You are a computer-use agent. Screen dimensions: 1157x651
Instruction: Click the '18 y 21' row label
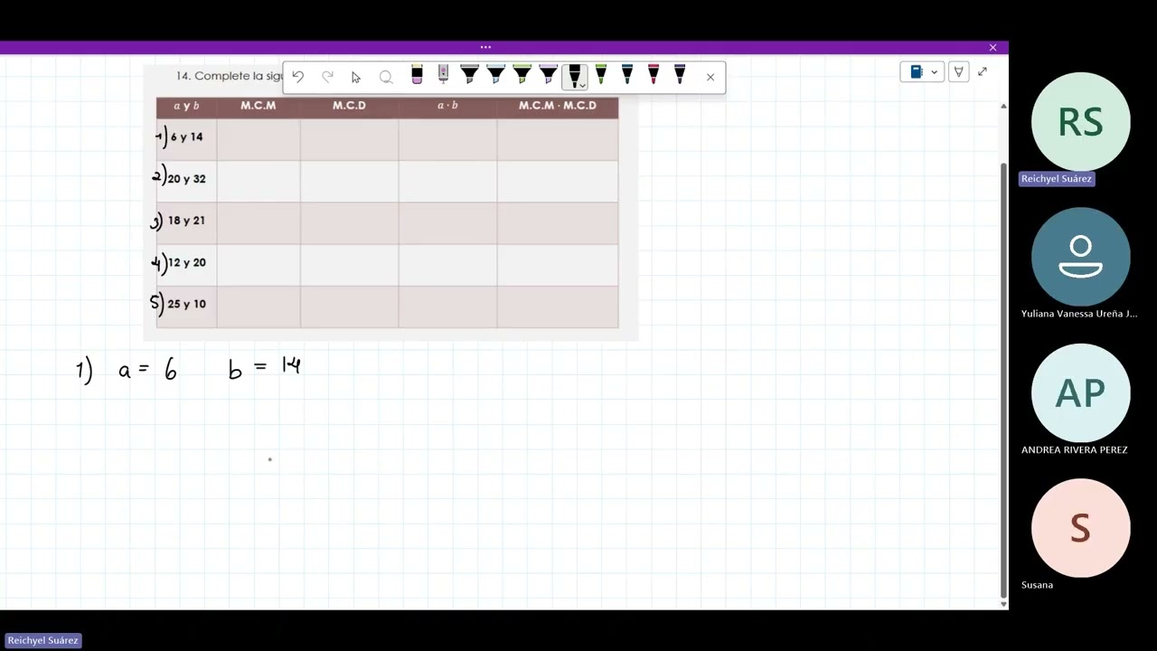click(186, 221)
